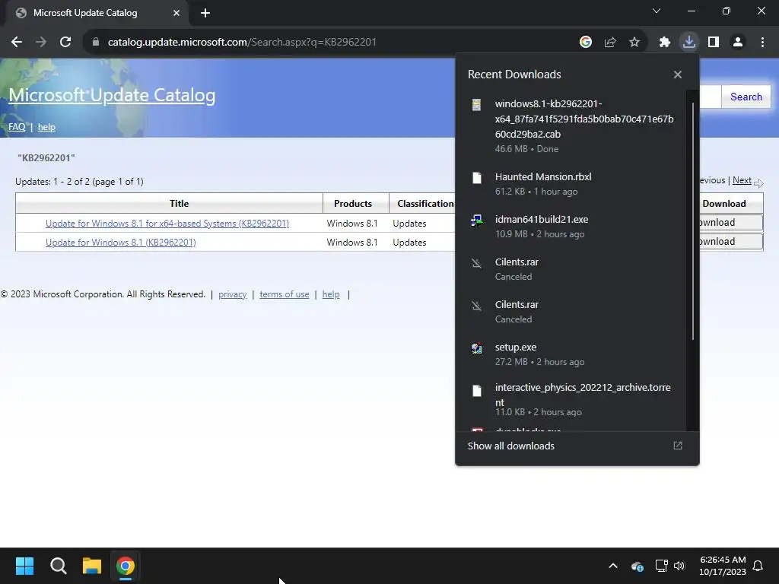Open the Extensions puzzle icon

click(665, 43)
